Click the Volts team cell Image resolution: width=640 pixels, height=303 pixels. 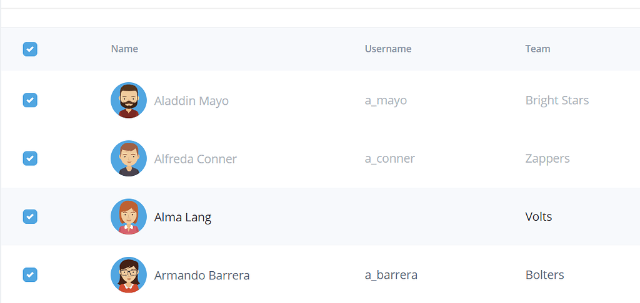(x=539, y=217)
